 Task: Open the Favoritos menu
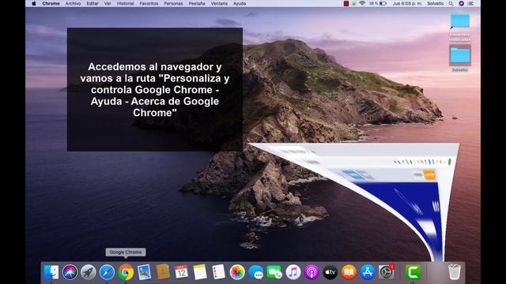point(149,3)
